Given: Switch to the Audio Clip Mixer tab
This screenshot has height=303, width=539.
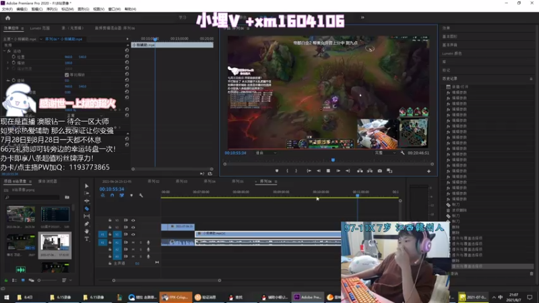Looking at the screenshot, I should pos(115,28).
